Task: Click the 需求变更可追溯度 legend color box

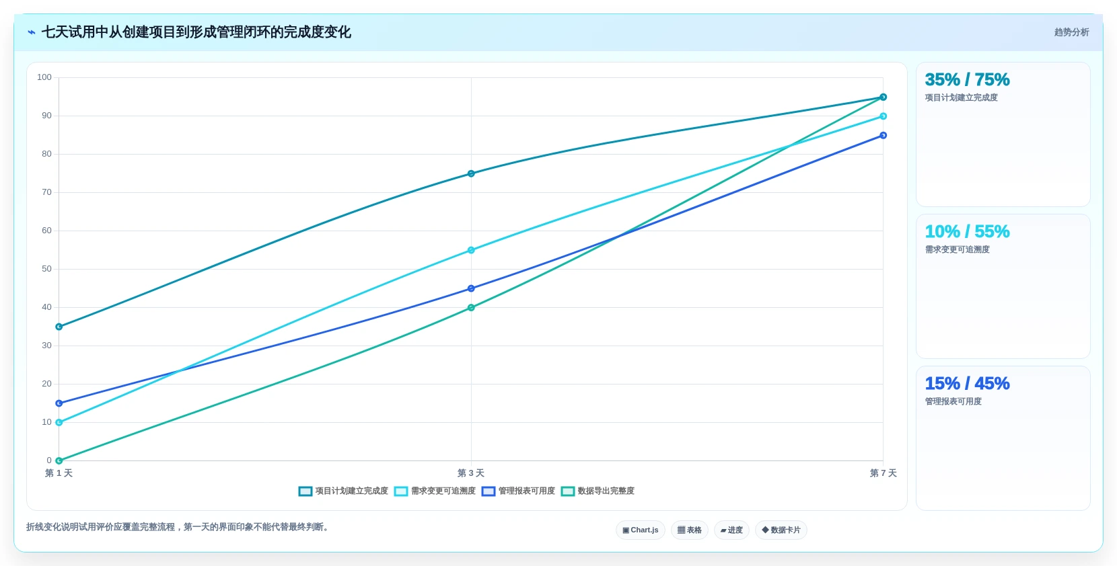Action: pyautogui.click(x=401, y=491)
